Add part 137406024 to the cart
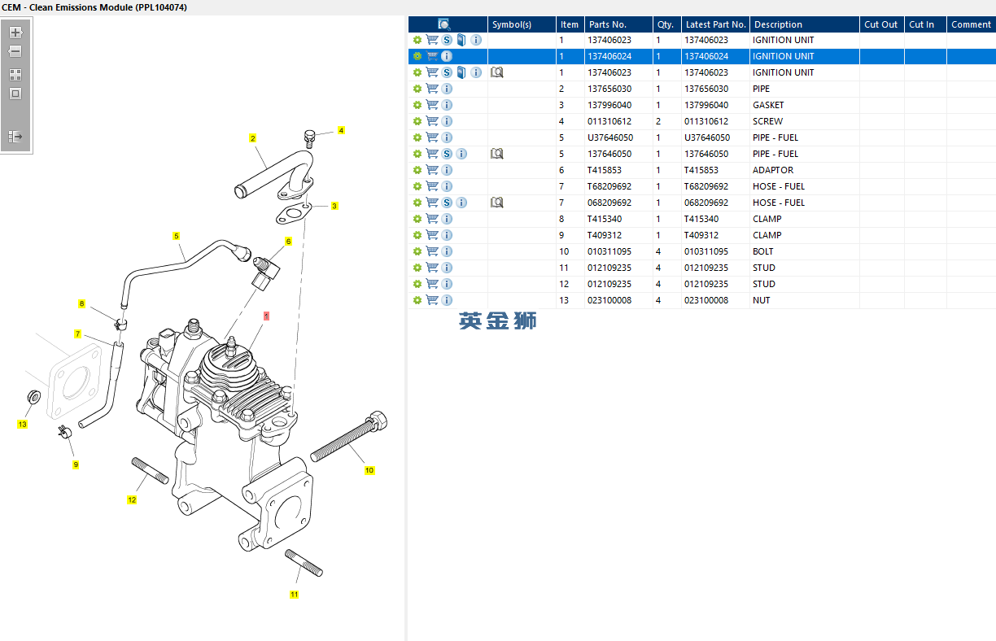The height and width of the screenshot is (641, 996). point(432,56)
